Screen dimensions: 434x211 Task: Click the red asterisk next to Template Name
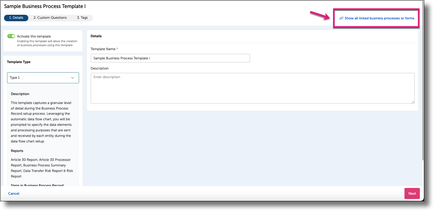(x=117, y=49)
